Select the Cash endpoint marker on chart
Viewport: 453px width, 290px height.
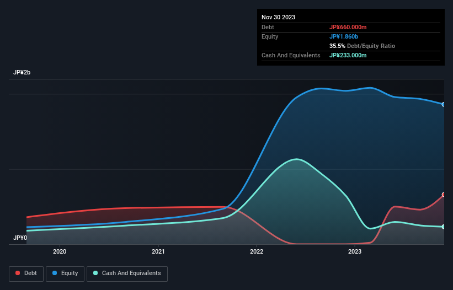click(444, 227)
